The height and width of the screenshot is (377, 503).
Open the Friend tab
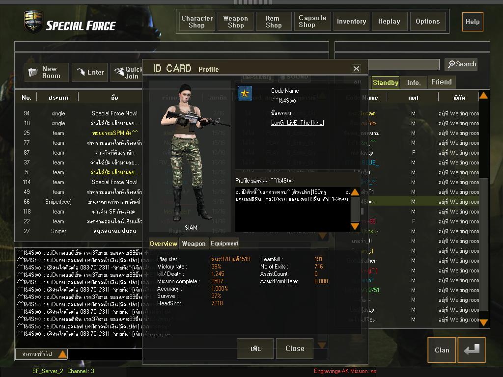click(x=442, y=82)
